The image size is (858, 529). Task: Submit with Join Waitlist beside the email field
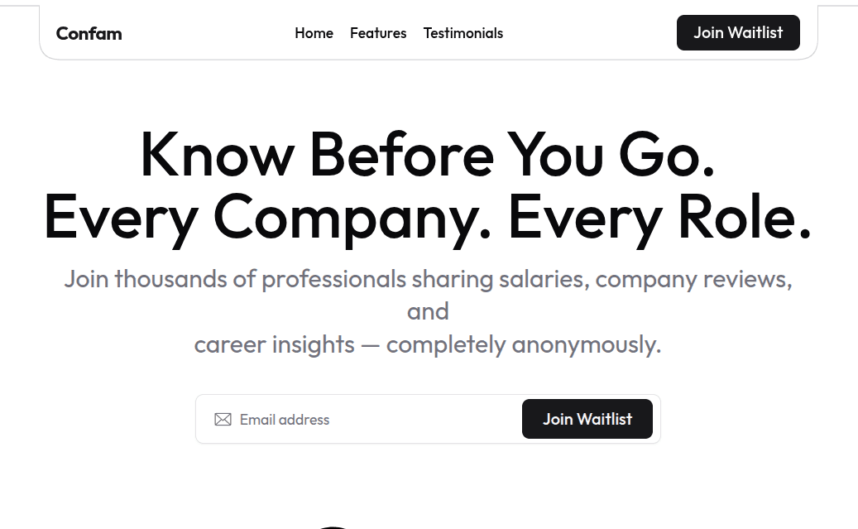click(587, 419)
